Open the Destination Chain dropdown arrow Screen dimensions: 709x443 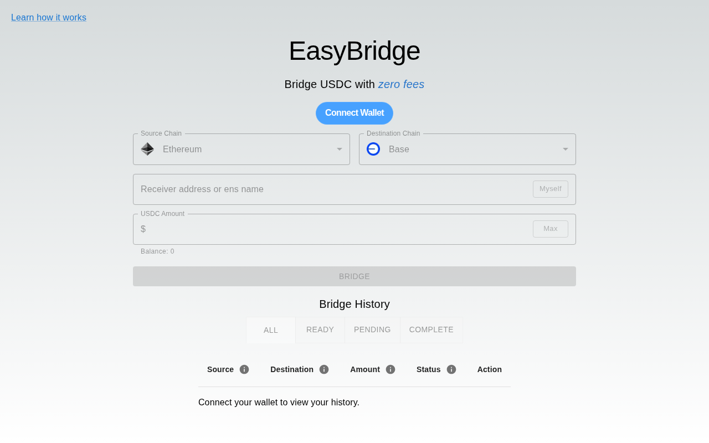[x=566, y=149]
